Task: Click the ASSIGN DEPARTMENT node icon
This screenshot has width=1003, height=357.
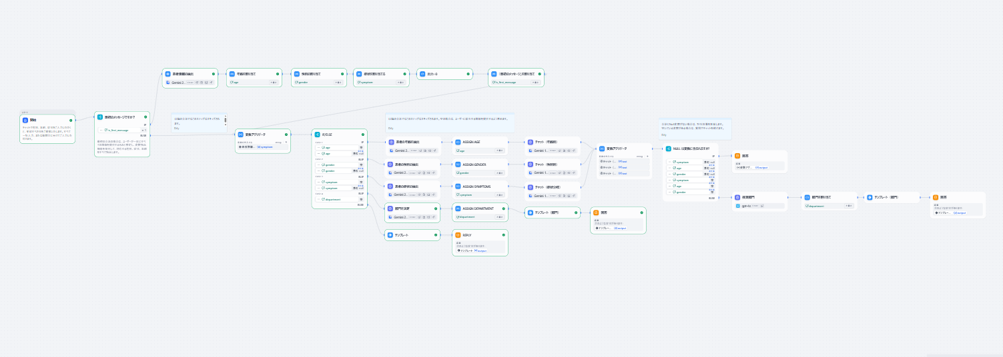Action: pyautogui.click(x=458, y=208)
